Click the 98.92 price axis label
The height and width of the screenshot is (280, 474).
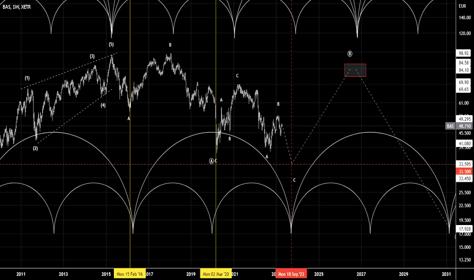[x=463, y=53]
